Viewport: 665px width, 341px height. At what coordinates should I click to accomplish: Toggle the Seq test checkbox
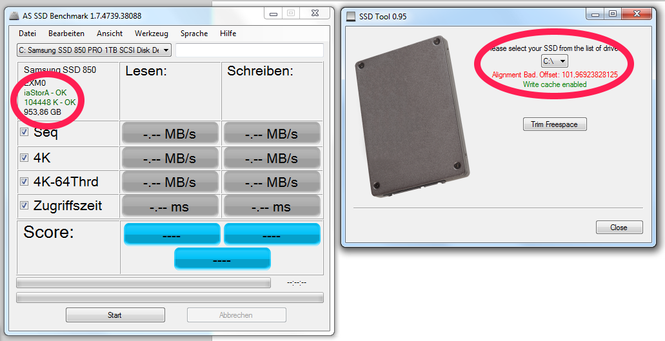(25, 132)
